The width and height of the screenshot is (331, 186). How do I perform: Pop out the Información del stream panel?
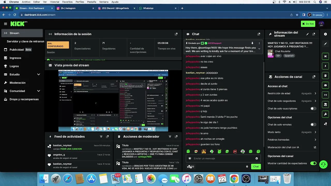pyautogui.click(x=314, y=34)
